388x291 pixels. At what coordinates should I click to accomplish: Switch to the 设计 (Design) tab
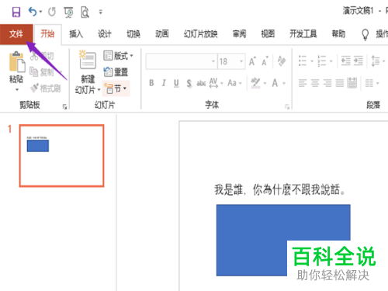(x=105, y=34)
